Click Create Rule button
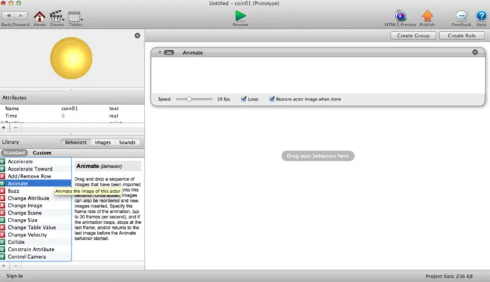The height and width of the screenshot is (282, 490). coord(462,35)
